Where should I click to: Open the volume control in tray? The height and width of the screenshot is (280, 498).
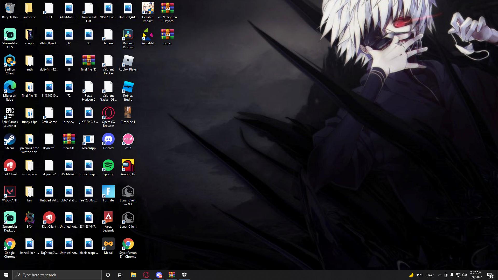pos(465,275)
